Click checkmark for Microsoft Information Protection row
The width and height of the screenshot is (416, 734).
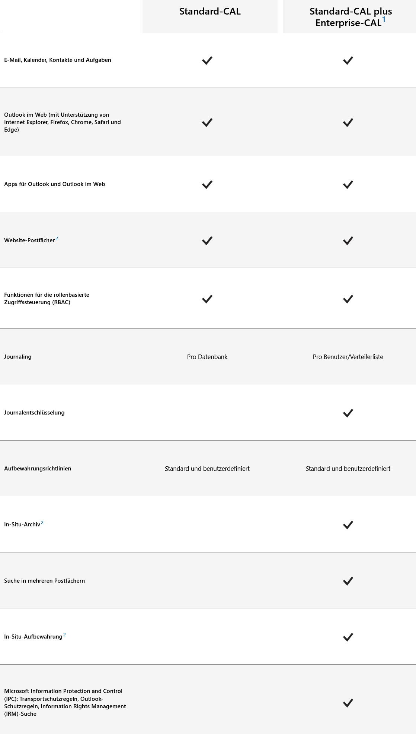pos(348,703)
